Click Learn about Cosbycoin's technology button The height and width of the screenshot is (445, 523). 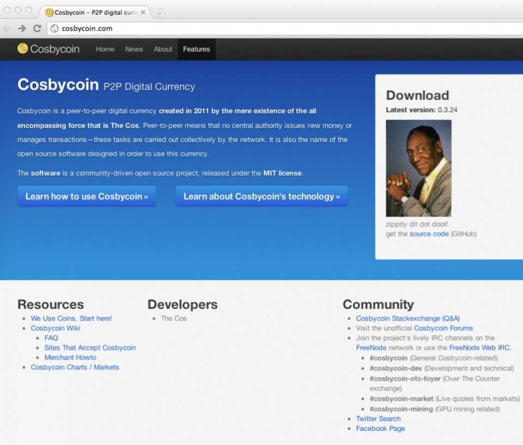(x=262, y=197)
